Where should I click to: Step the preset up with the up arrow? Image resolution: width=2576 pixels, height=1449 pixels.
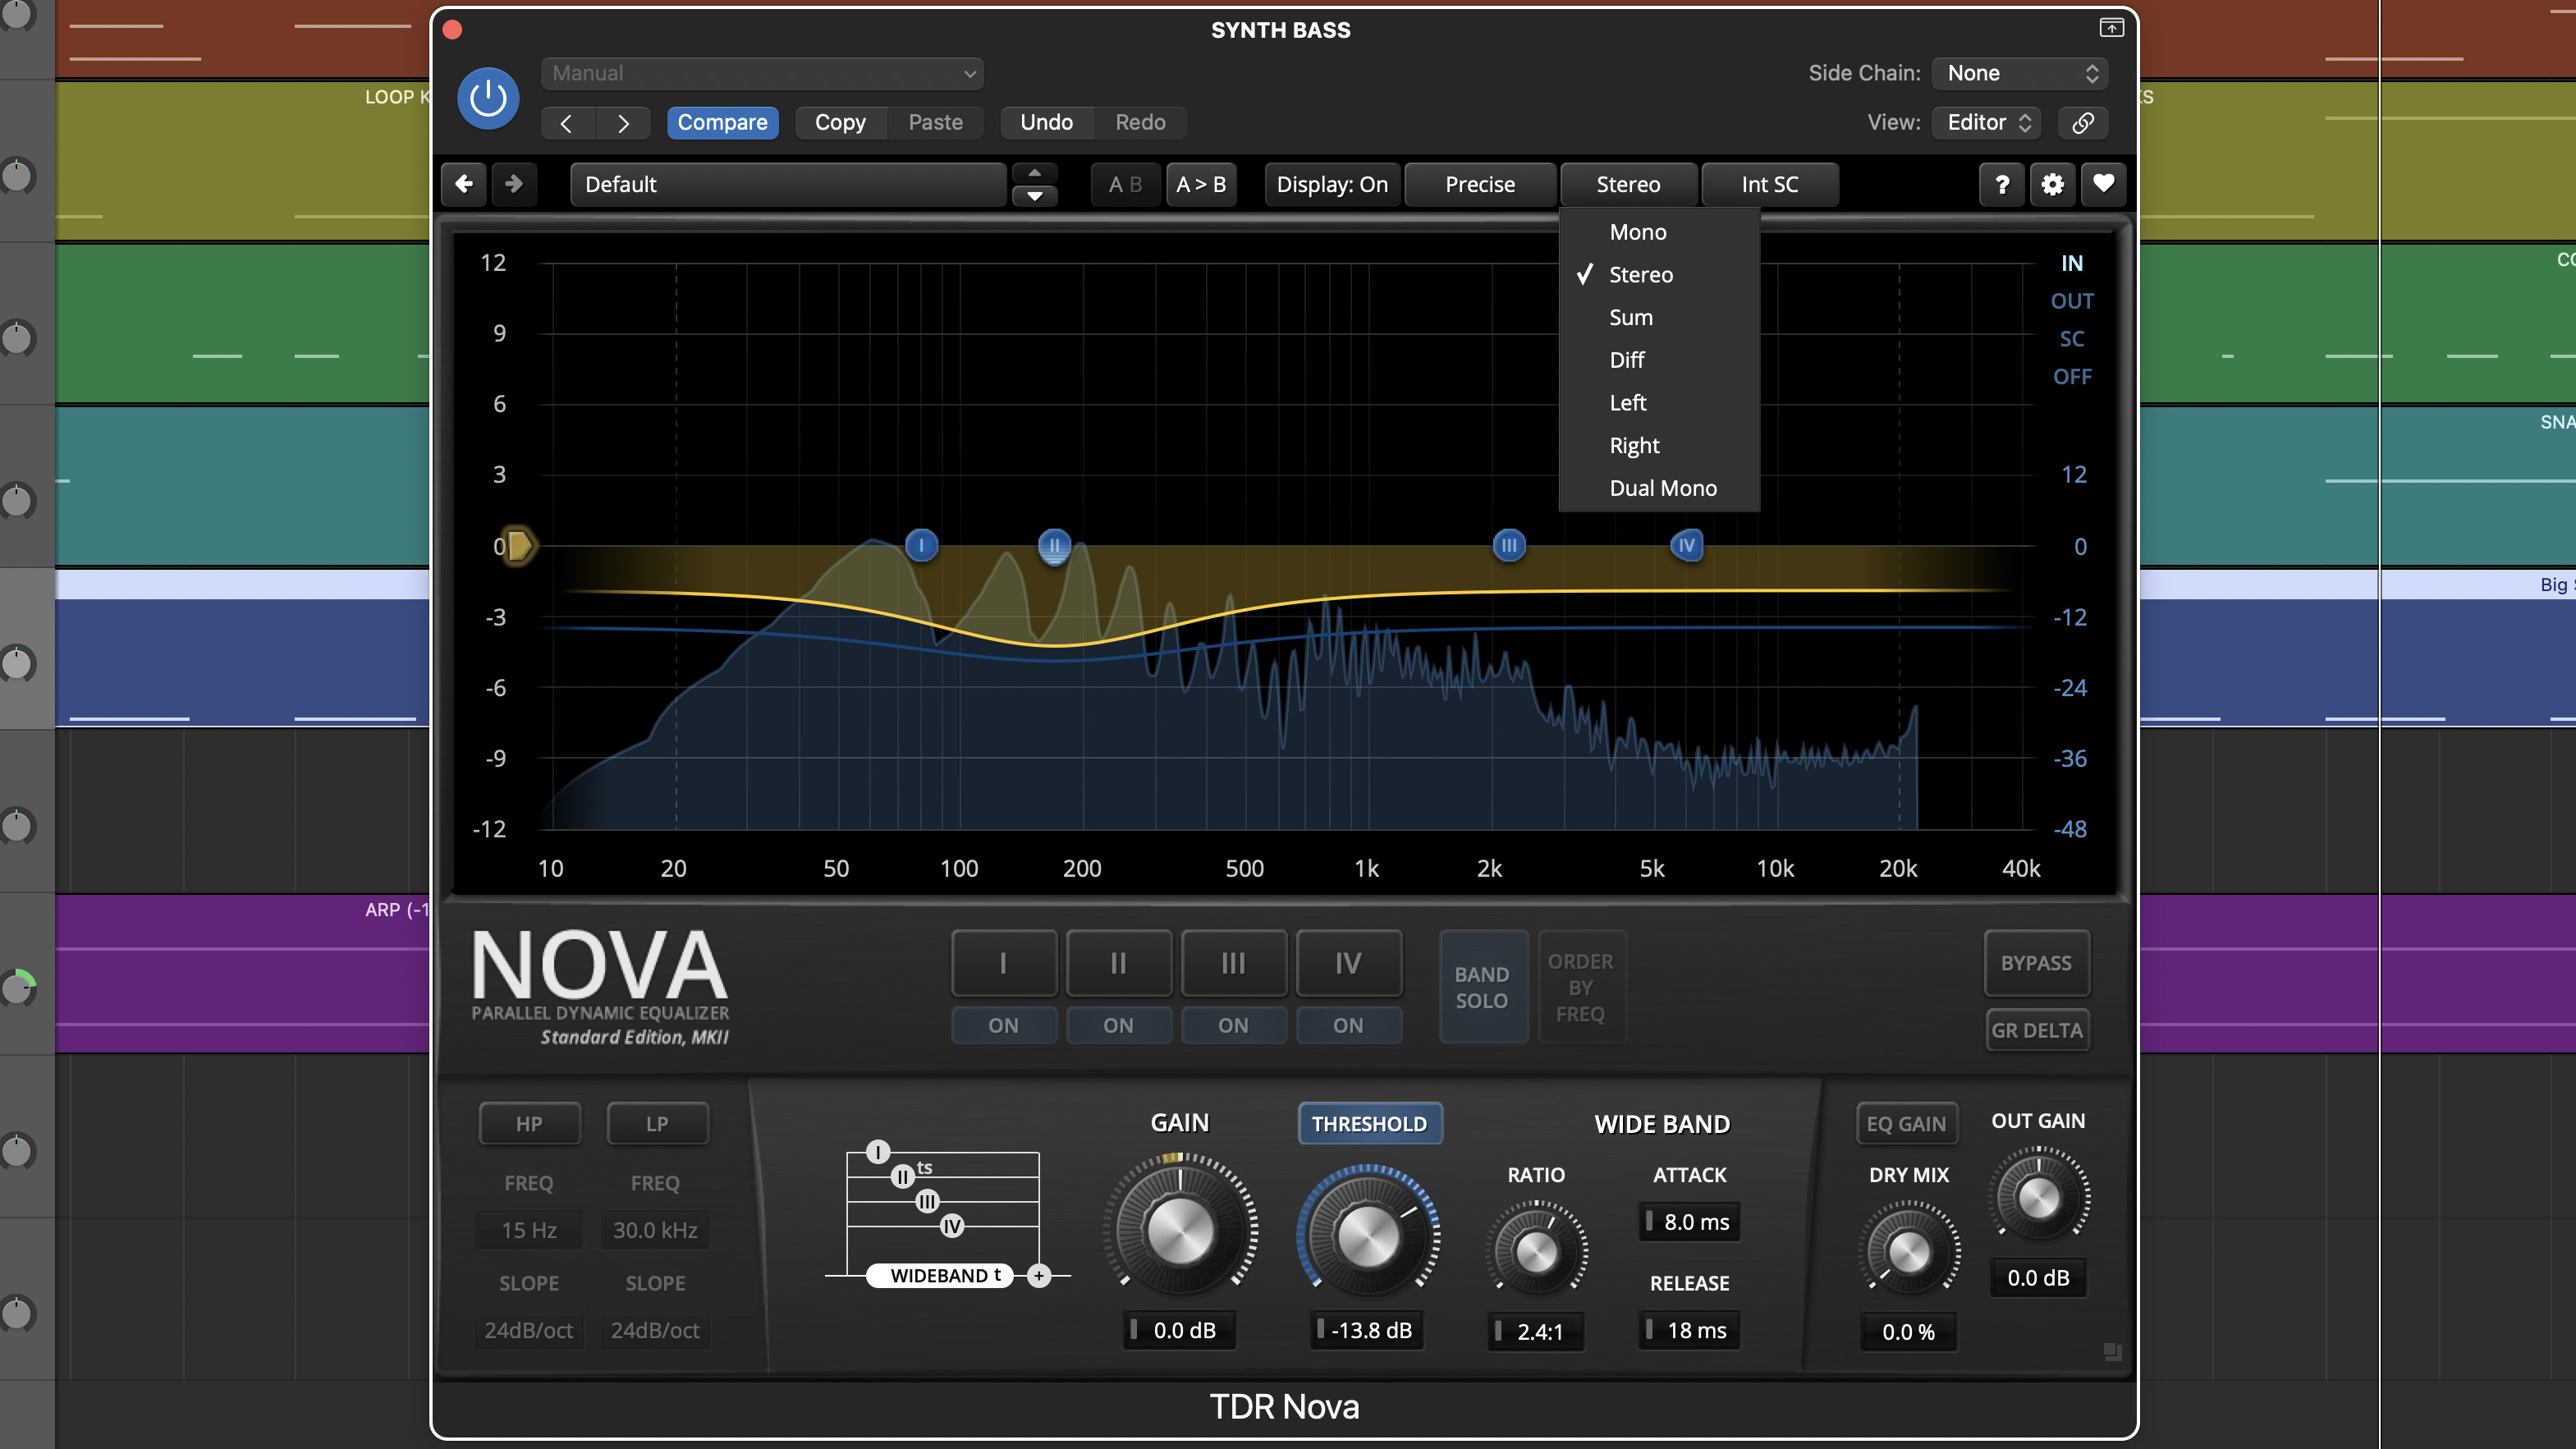1035,173
